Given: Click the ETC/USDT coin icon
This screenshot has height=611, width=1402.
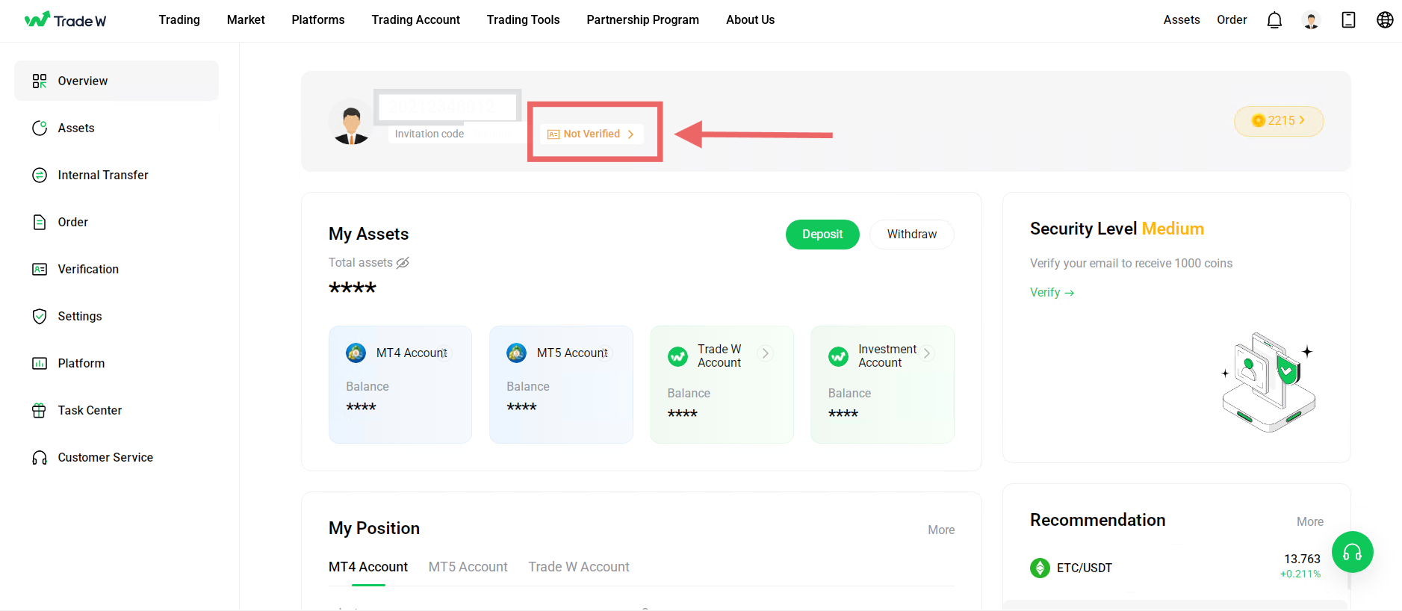Looking at the screenshot, I should coord(1040,568).
